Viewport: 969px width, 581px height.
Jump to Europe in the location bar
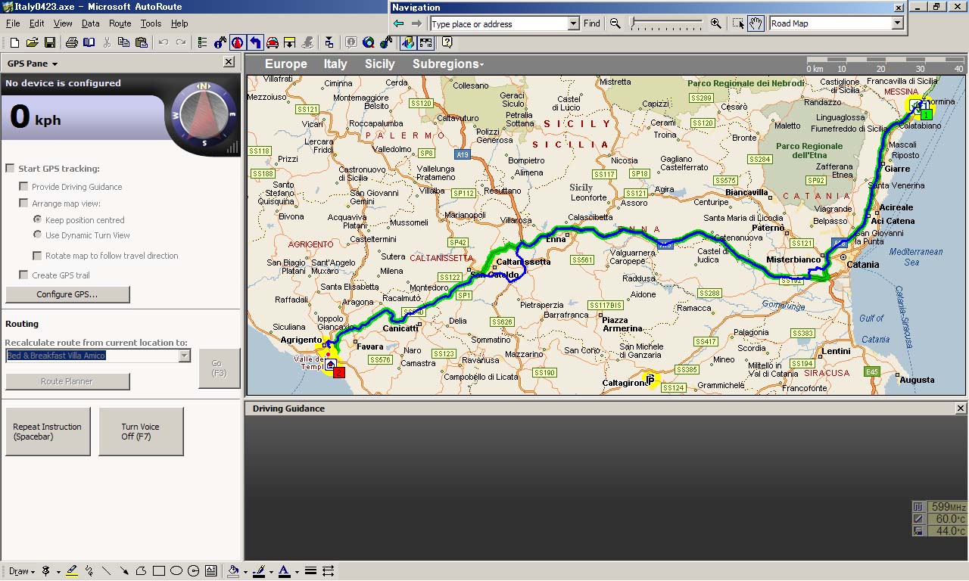285,64
